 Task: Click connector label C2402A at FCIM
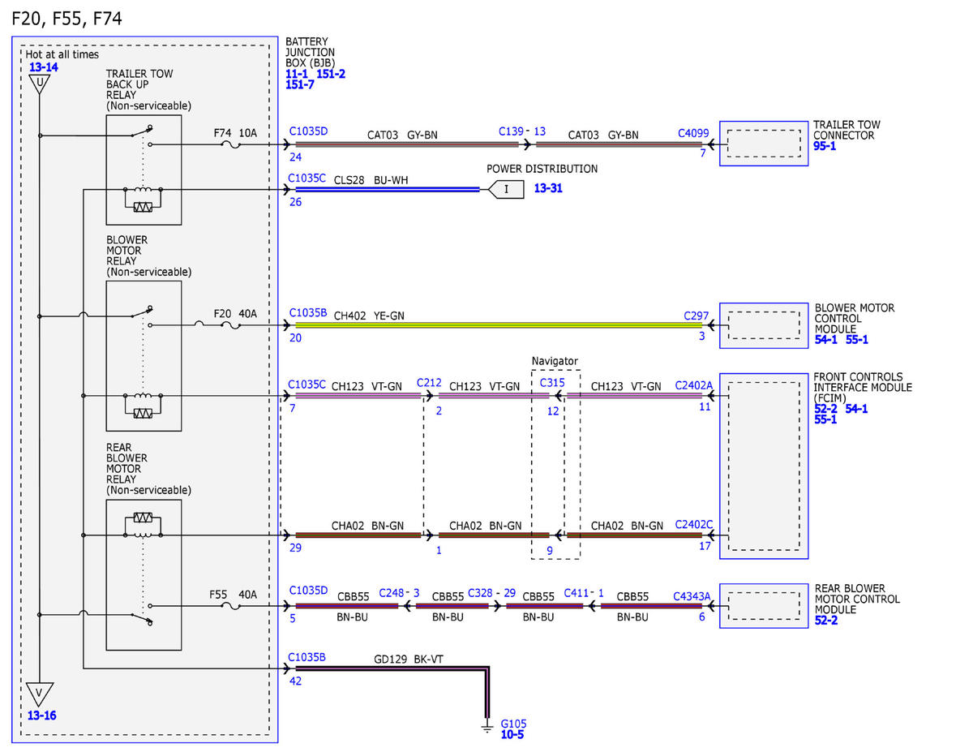coord(694,386)
